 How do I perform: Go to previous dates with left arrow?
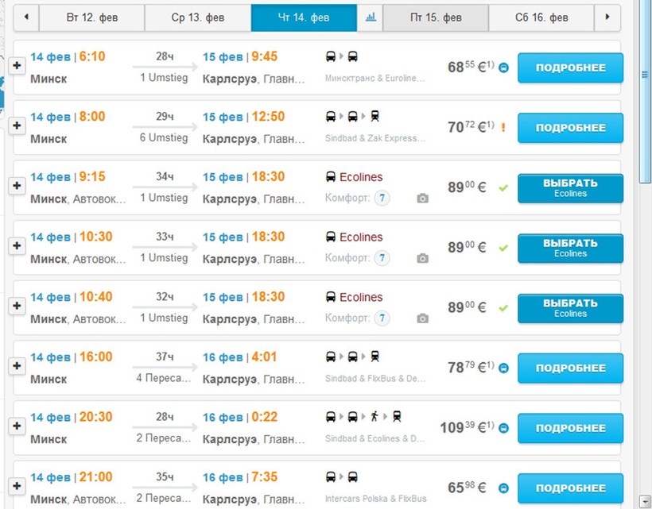click(x=27, y=17)
